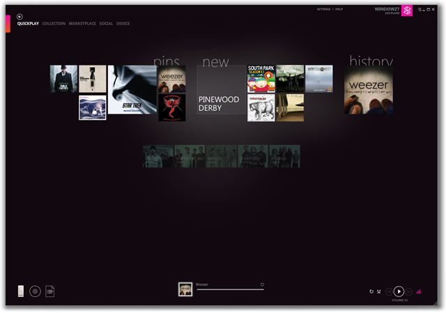
Task: Select the history section heading
Action: 371,61
